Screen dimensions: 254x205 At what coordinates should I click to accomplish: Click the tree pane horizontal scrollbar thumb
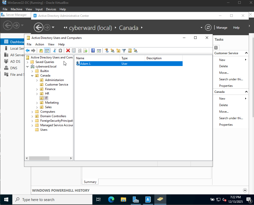click(39, 158)
